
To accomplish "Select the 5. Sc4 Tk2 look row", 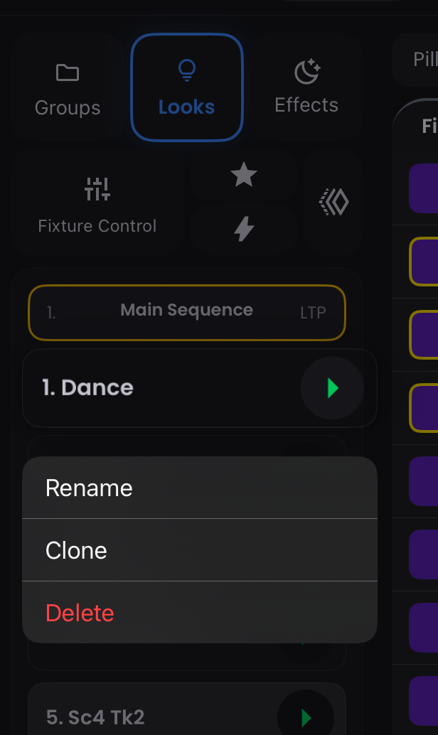I will 142,717.
